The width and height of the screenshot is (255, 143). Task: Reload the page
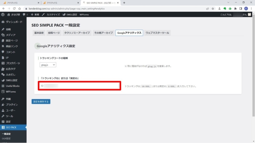(14, 8)
